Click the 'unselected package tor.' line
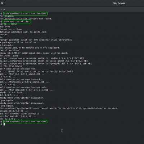Viewport: 144px width, 144px height. (x=18, y=69)
